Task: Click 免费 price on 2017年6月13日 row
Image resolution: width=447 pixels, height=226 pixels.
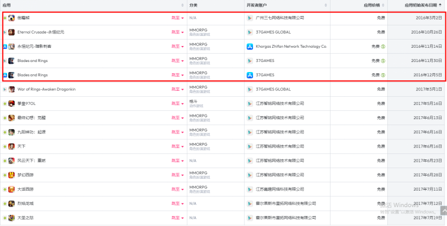Action: pos(381,118)
